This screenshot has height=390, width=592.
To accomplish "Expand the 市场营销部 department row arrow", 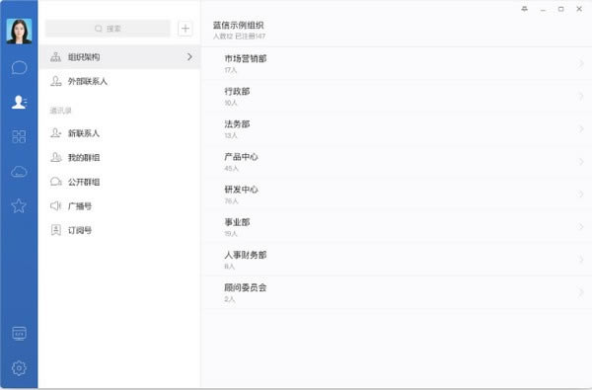I will (581, 63).
